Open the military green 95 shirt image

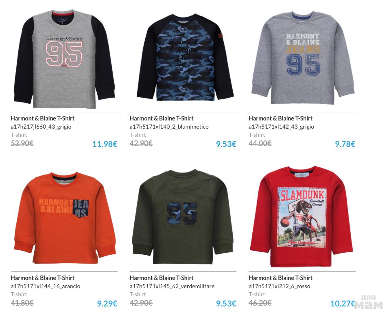point(183,217)
